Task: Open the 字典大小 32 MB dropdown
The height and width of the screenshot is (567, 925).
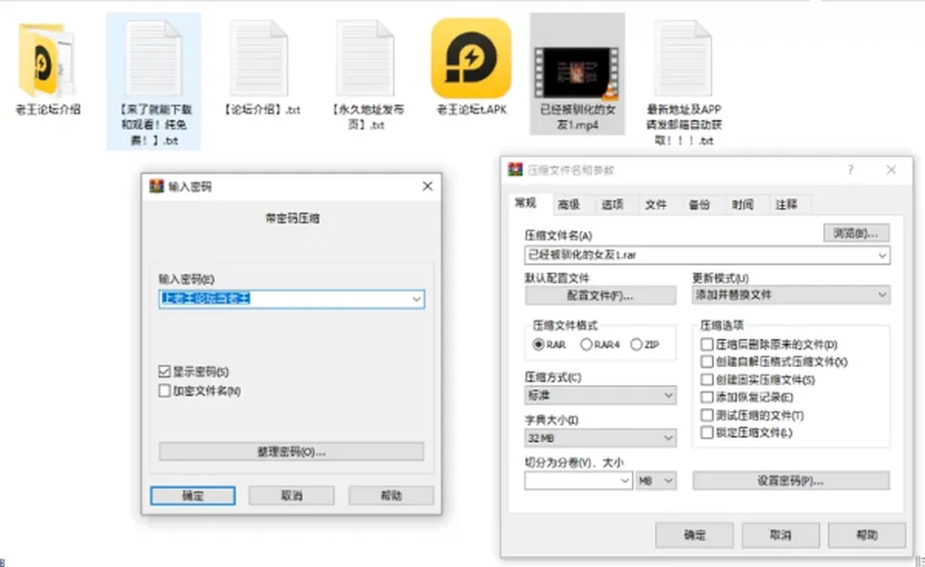Action: click(x=600, y=438)
